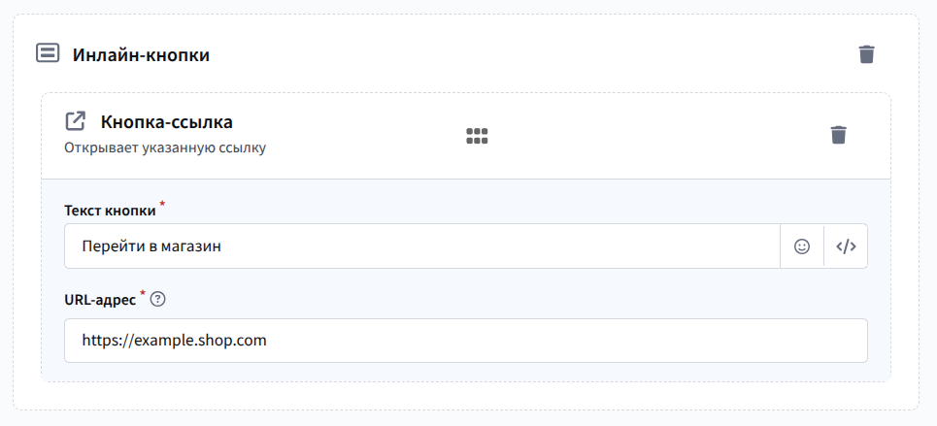
Task: Delete the Кнопка-ссылка button item
Action: click(839, 135)
